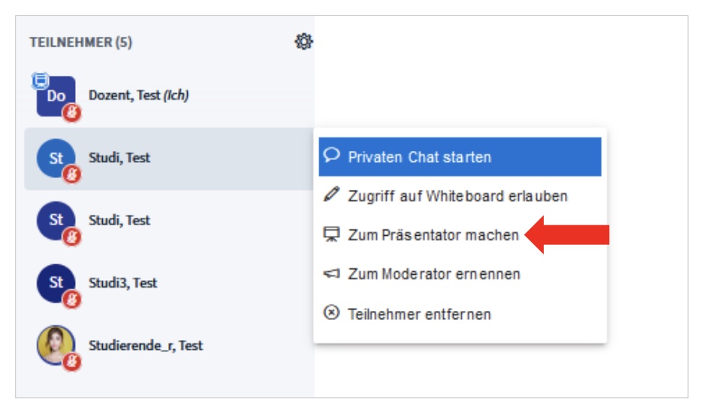Click "Zugriff auf Whiteboard erlauben"
Image resolution: width=703 pixels, height=410 pixels.
click(x=457, y=196)
